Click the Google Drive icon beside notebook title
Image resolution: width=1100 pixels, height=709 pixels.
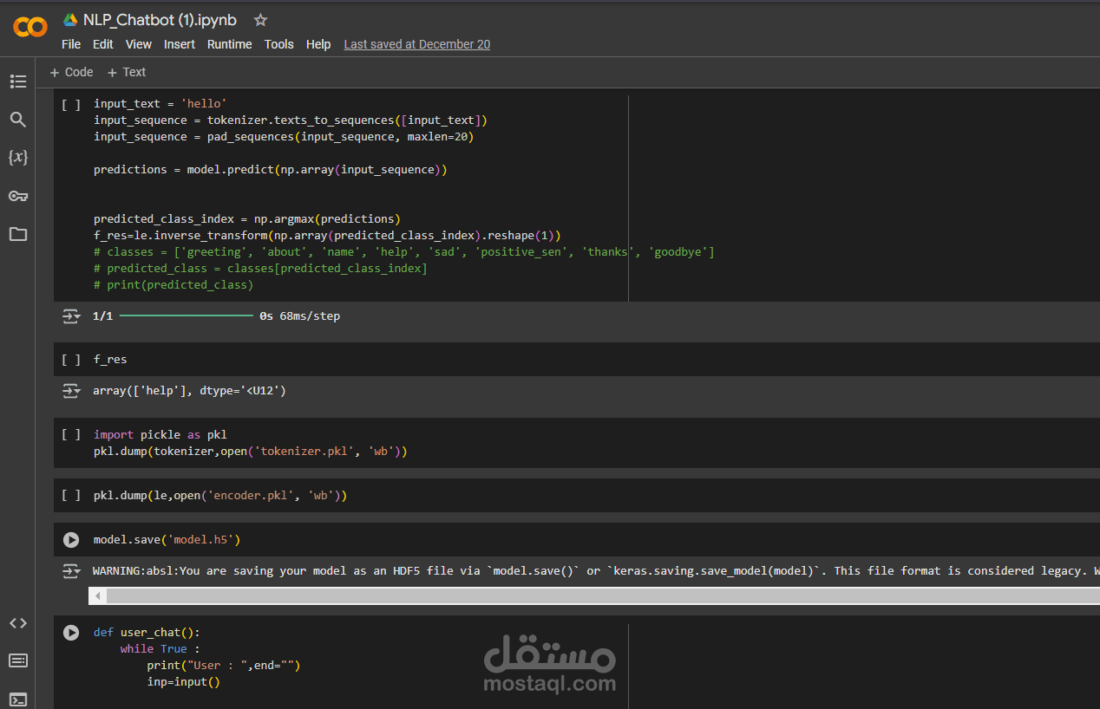70,20
